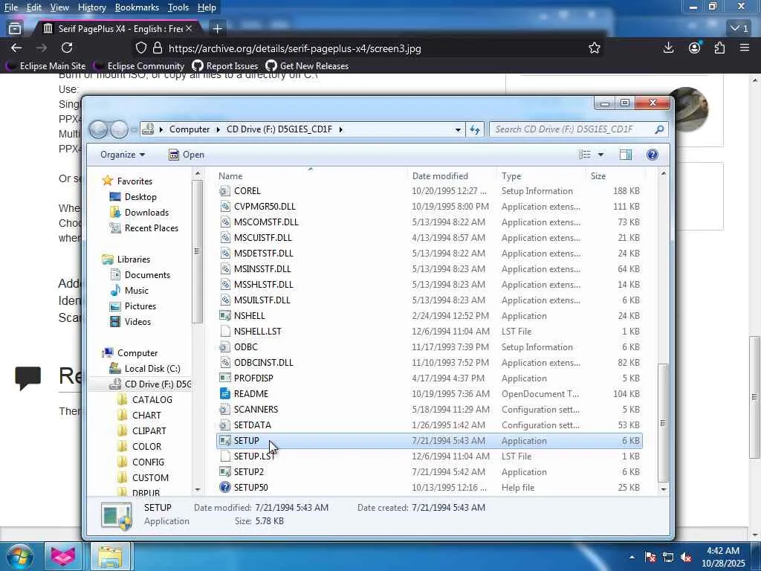The height and width of the screenshot is (571, 761).
Task: Click the network tray icon
Action: tap(668, 557)
